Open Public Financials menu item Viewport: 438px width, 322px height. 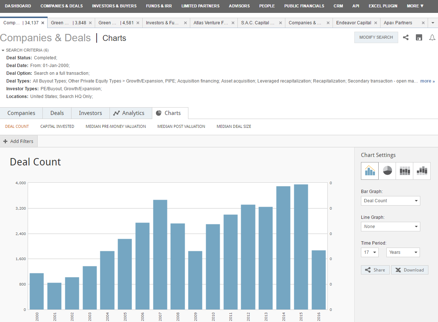tap(304, 6)
